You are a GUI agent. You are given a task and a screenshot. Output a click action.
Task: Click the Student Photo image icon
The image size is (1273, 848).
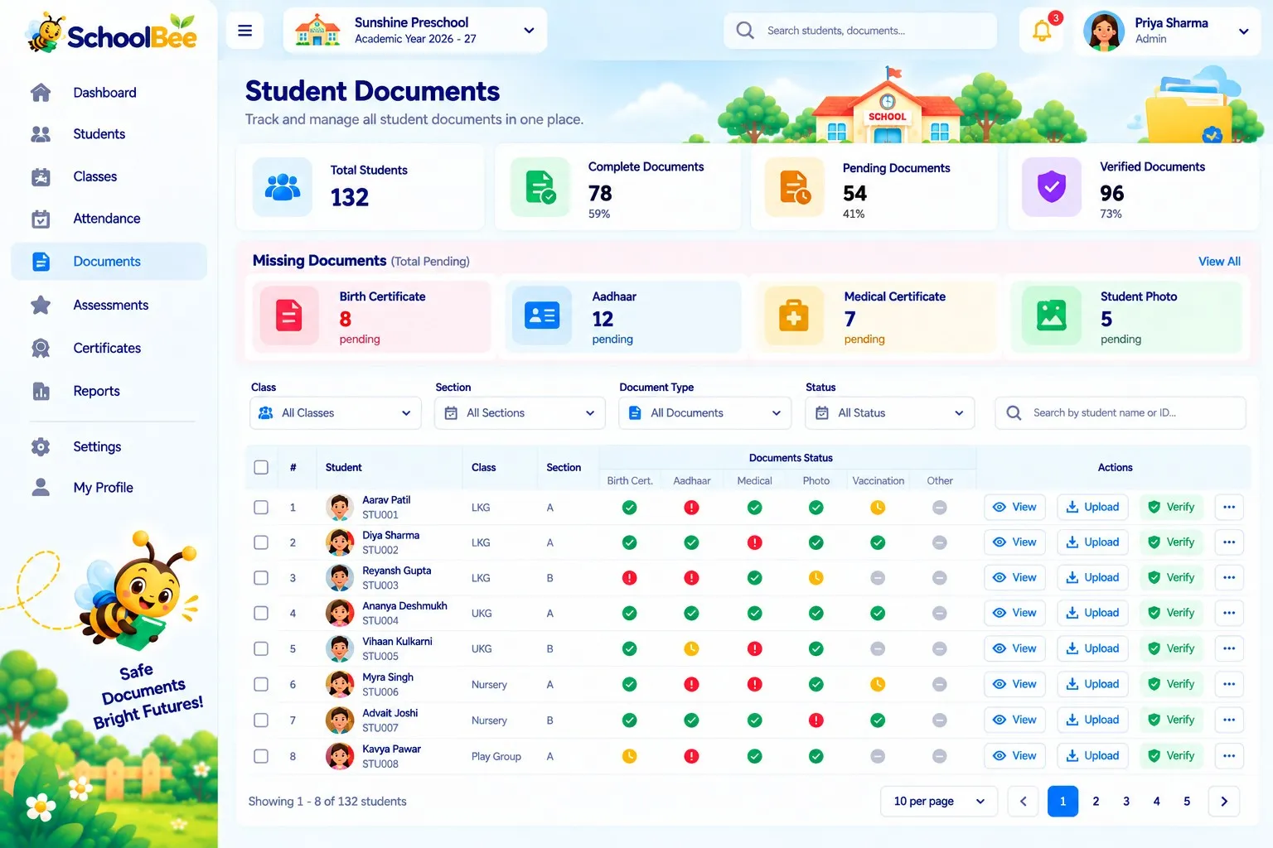pos(1052,316)
